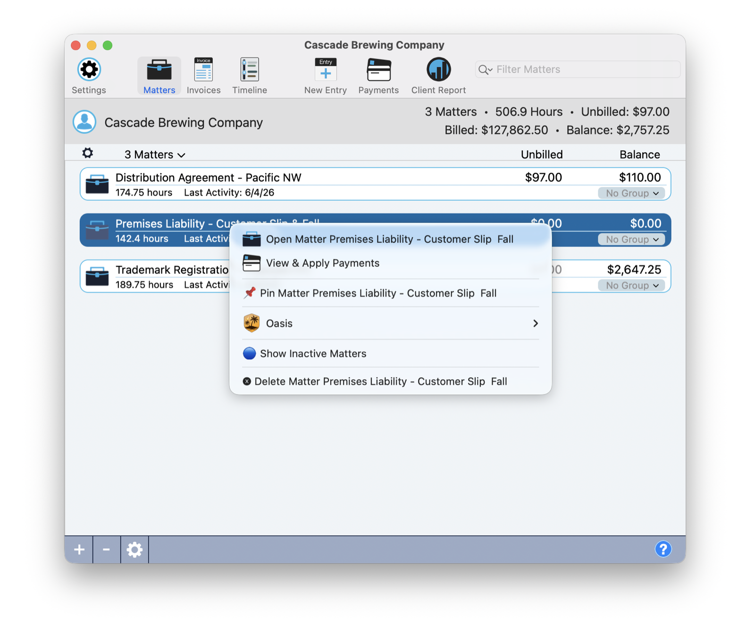Click the briefcase icon of Premises Liability row
This screenshot has height=619, width=755.
coord(97,230)
